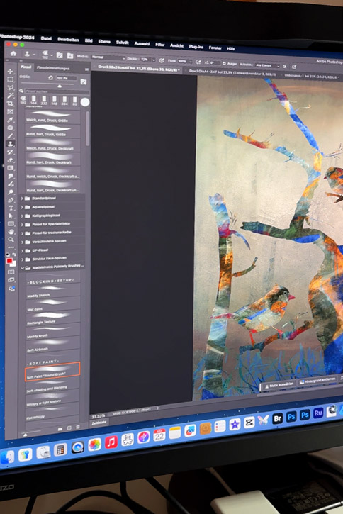Open the Filter menu
343x514 pixels.
(x=160, y=44)
